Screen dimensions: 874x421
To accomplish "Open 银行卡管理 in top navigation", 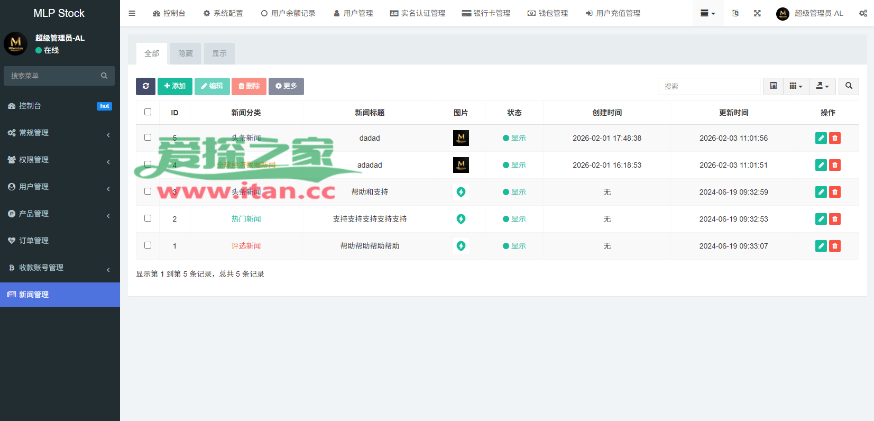I will point(486,13).
